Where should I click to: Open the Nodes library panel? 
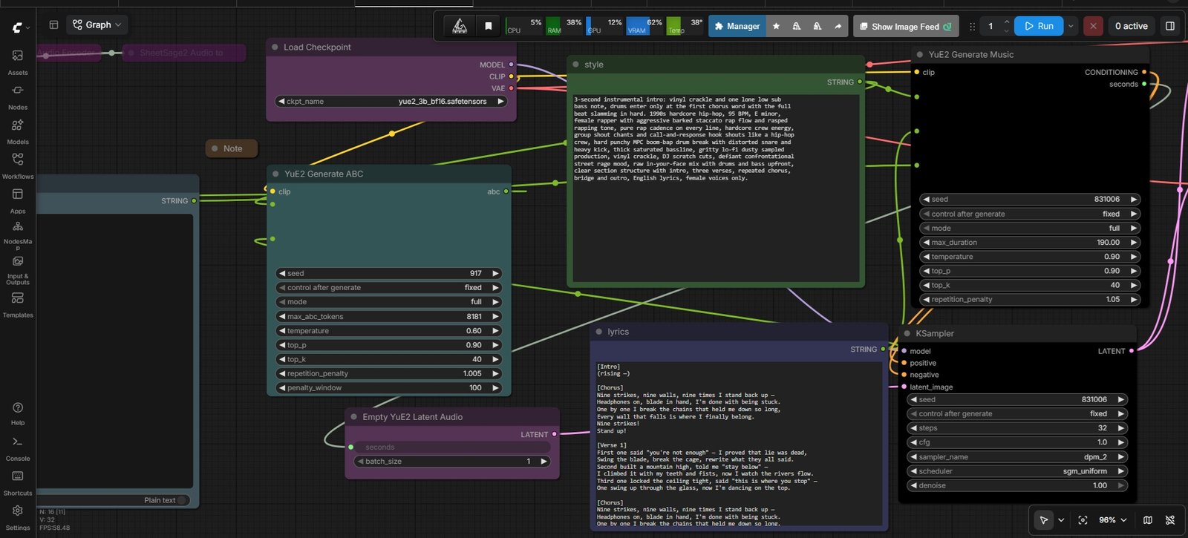point(18,97)
